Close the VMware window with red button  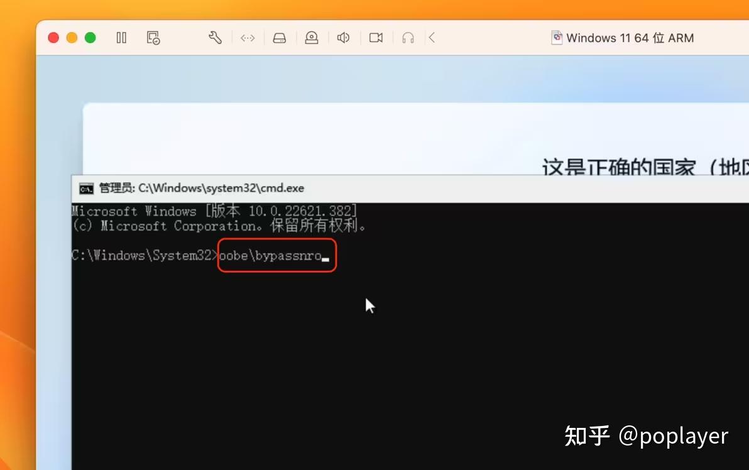click(x=53, y=38)
